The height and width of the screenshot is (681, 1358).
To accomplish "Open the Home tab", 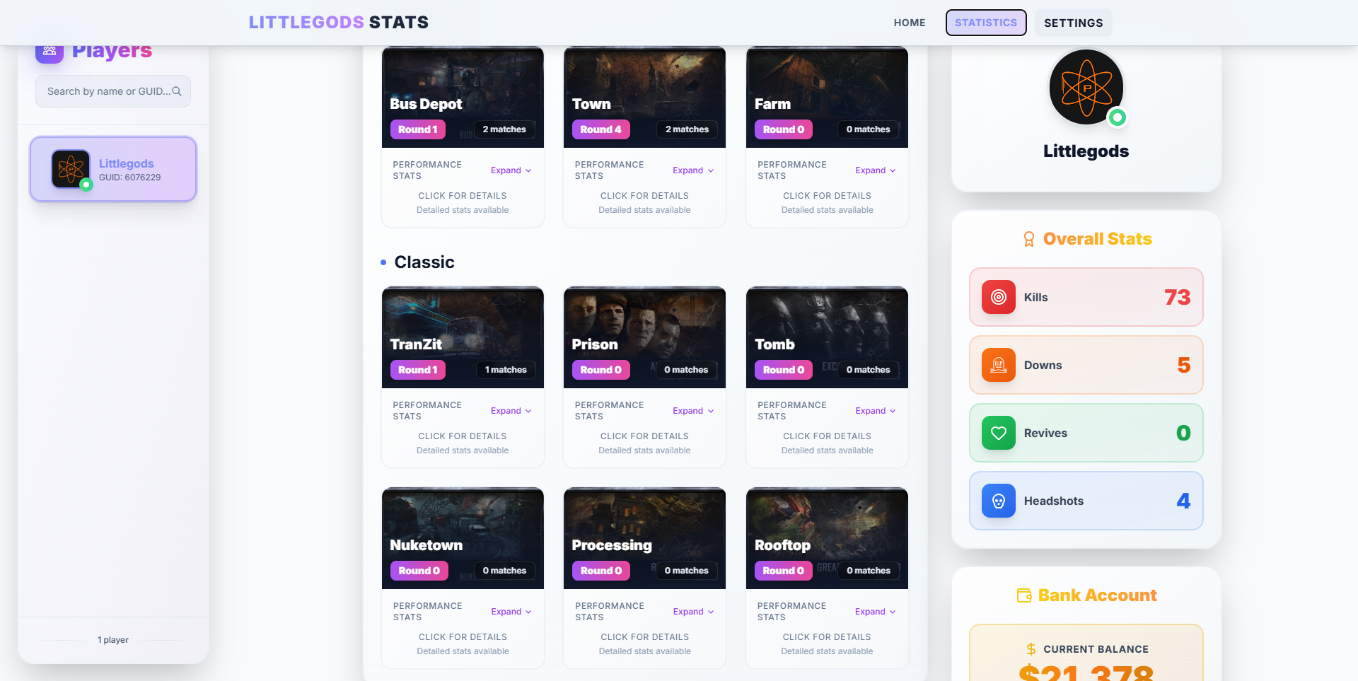I will coord(910,23).
